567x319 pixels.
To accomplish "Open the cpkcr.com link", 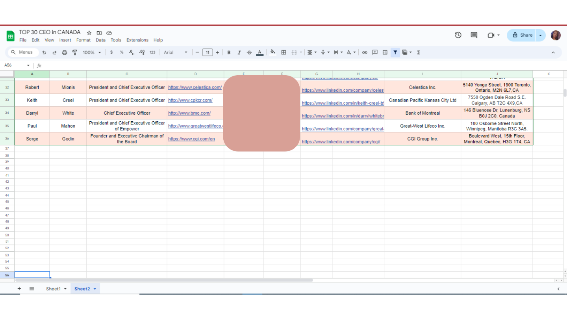I will pyautogui.click(x=190, y=100).
